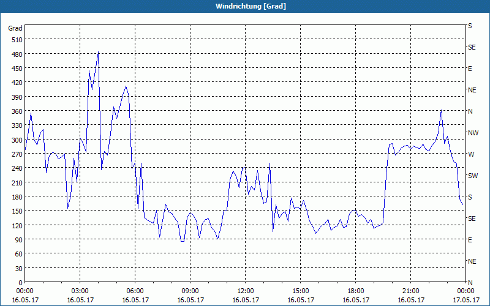
Task: Click the 210 y-axis label
Action: [x=17, y=182]
